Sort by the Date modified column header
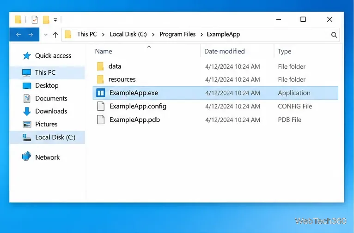354x233 pixels. coord(225,51)
